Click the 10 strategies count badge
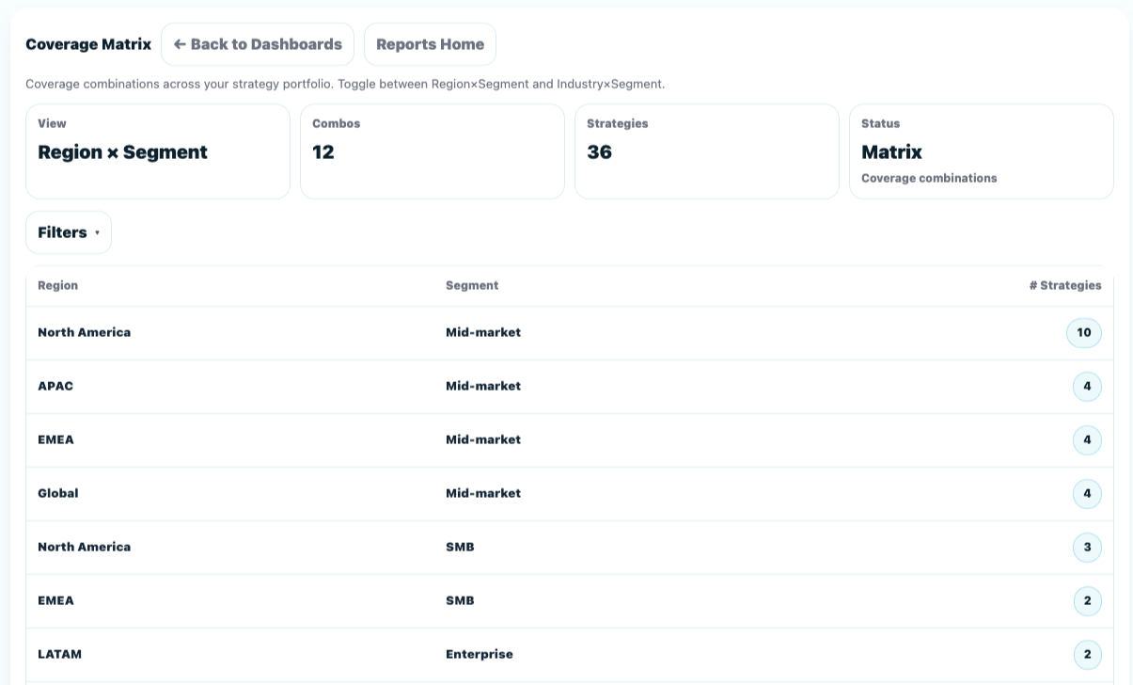Screen dimensions: 1133x685 (1083, 333)
